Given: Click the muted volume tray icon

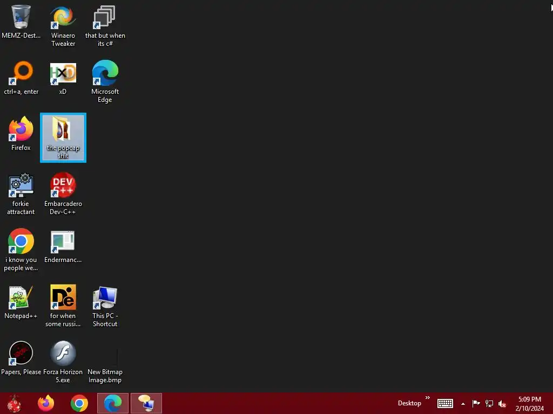Looking at the screenshot, I should point(502,404).
